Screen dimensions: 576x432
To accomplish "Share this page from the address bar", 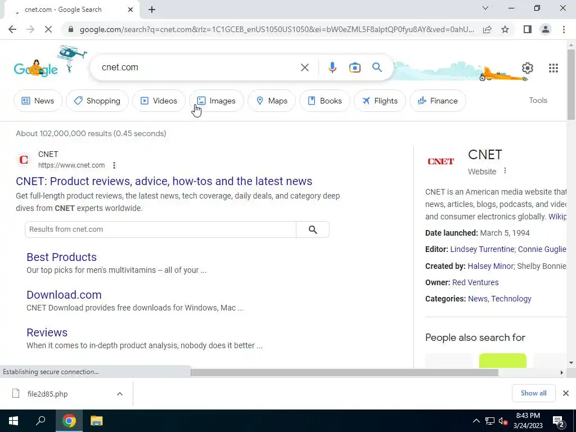I will [x=487, y=29].
